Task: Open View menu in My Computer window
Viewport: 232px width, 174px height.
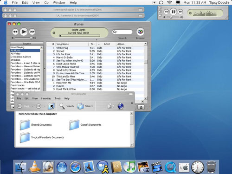Action: [x=35, y=98]
